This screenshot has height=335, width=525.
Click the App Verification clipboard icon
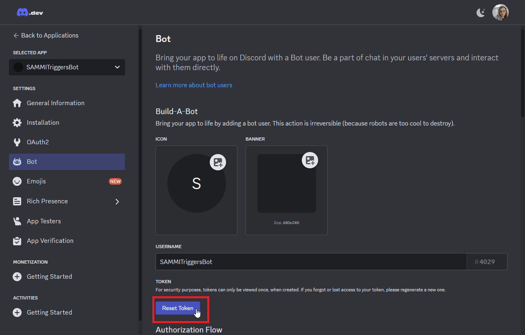(x=17, y=241)
